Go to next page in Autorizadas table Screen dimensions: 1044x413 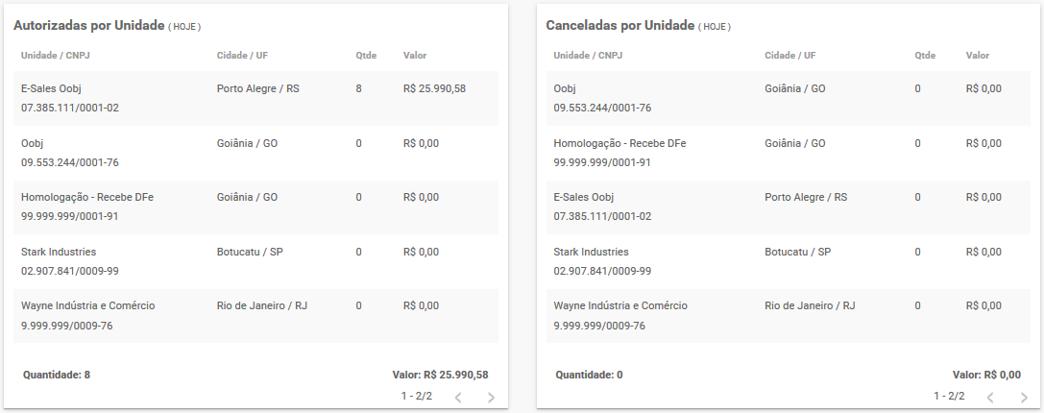tap(492, 398)
